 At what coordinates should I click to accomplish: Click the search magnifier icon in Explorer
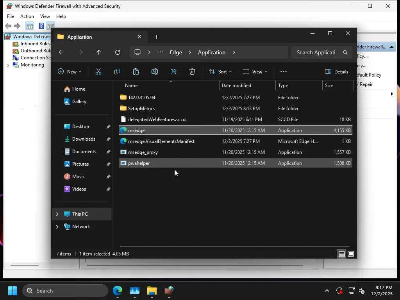click(x=345, y=52)
